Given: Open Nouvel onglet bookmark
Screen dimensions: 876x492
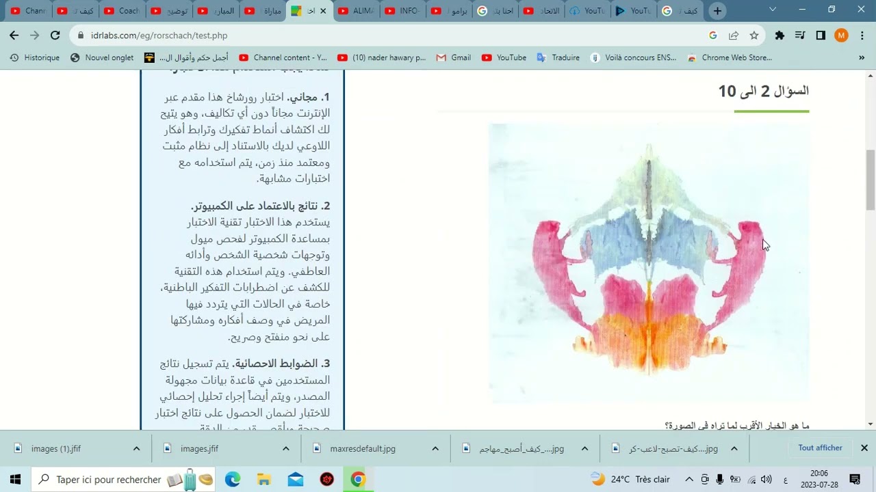Looking at the screenshot, I should 102,57.
